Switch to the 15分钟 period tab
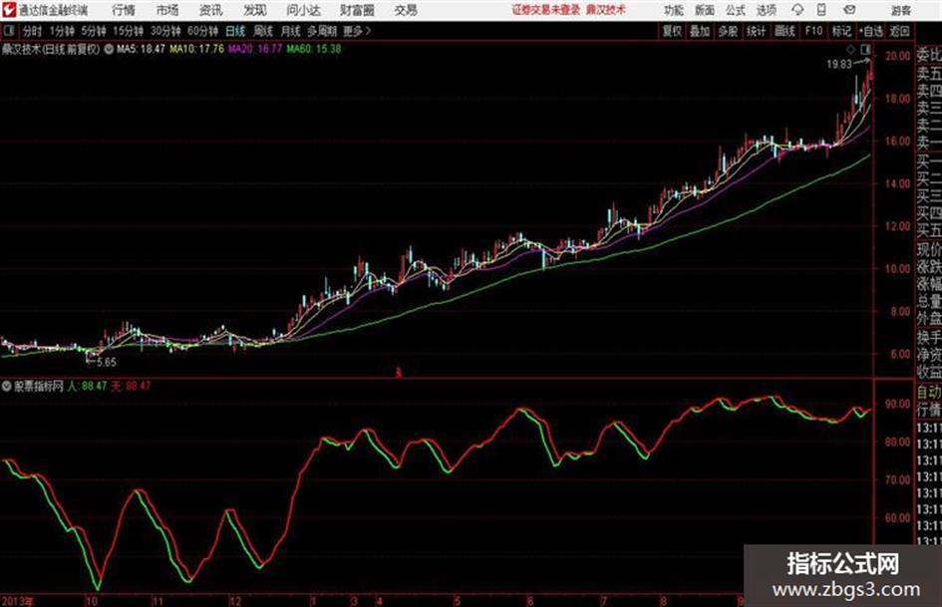This screenshot has width=942, height=607. click(x=128, y=31)
